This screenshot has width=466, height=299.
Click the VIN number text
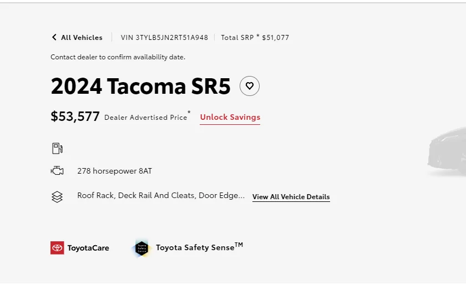click(x=164, y=38)
